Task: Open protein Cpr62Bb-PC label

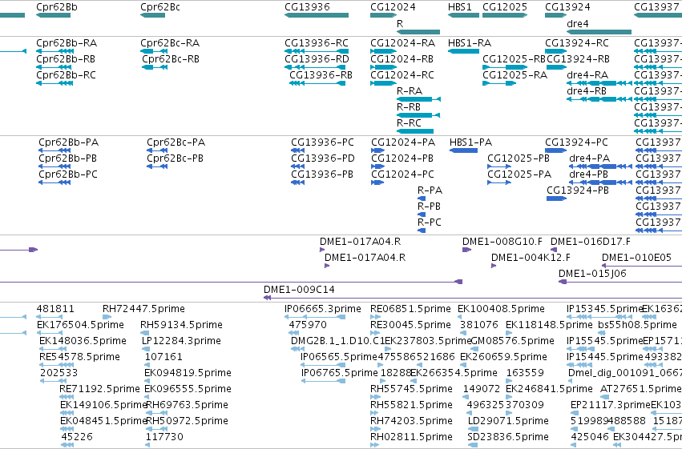Action: (x=68, y=174)
